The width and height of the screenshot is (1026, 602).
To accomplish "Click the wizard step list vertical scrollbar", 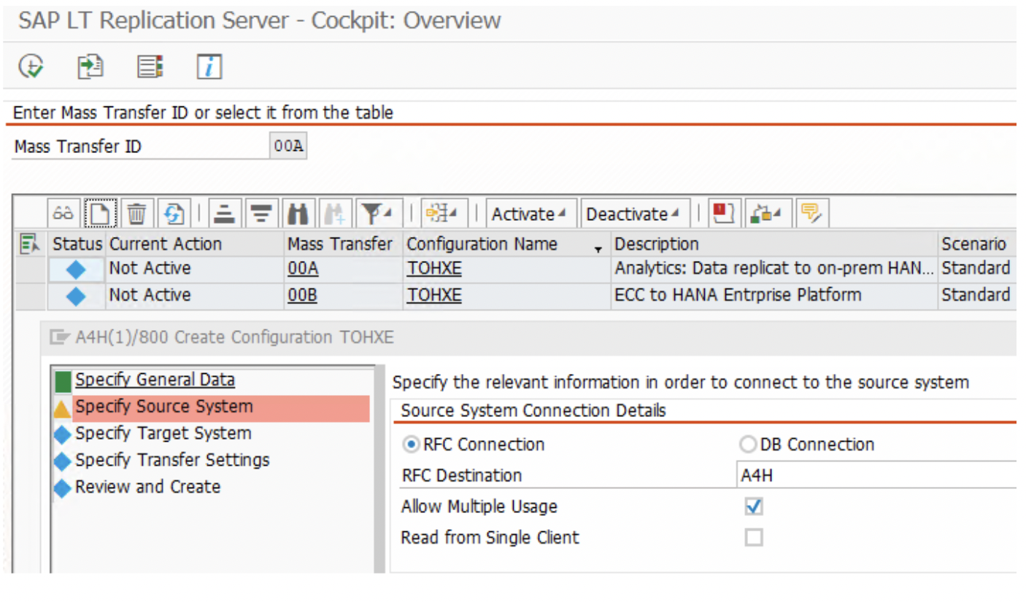I will tap(379, 468).
